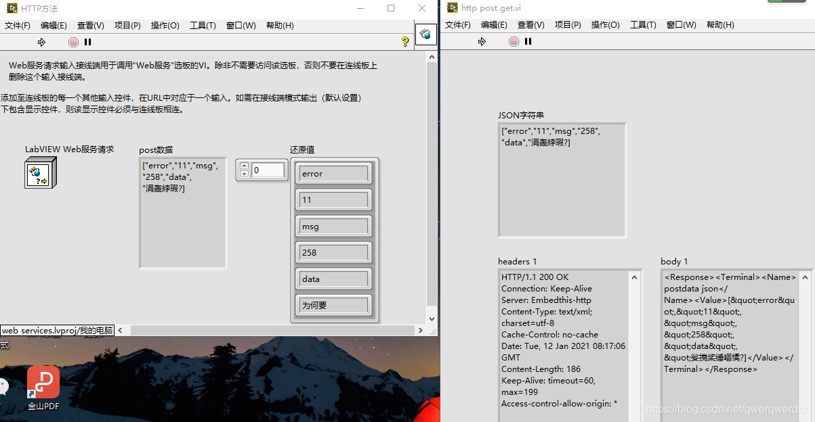Abort execution with the red stop icon
Viewport: 815px width, 422px height.
point(74,41)
